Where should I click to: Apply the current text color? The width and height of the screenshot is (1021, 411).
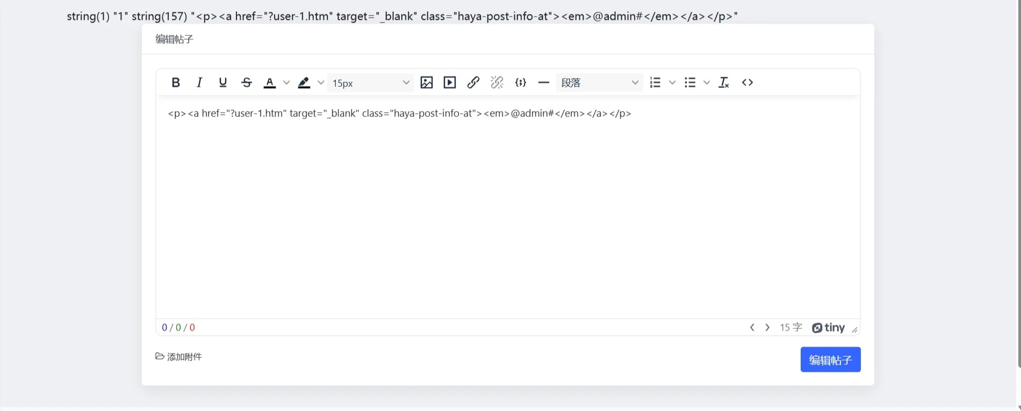point(270,83)
